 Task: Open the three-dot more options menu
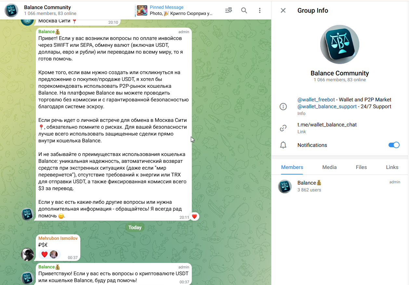pyautogui.click(x=260, y=10)
